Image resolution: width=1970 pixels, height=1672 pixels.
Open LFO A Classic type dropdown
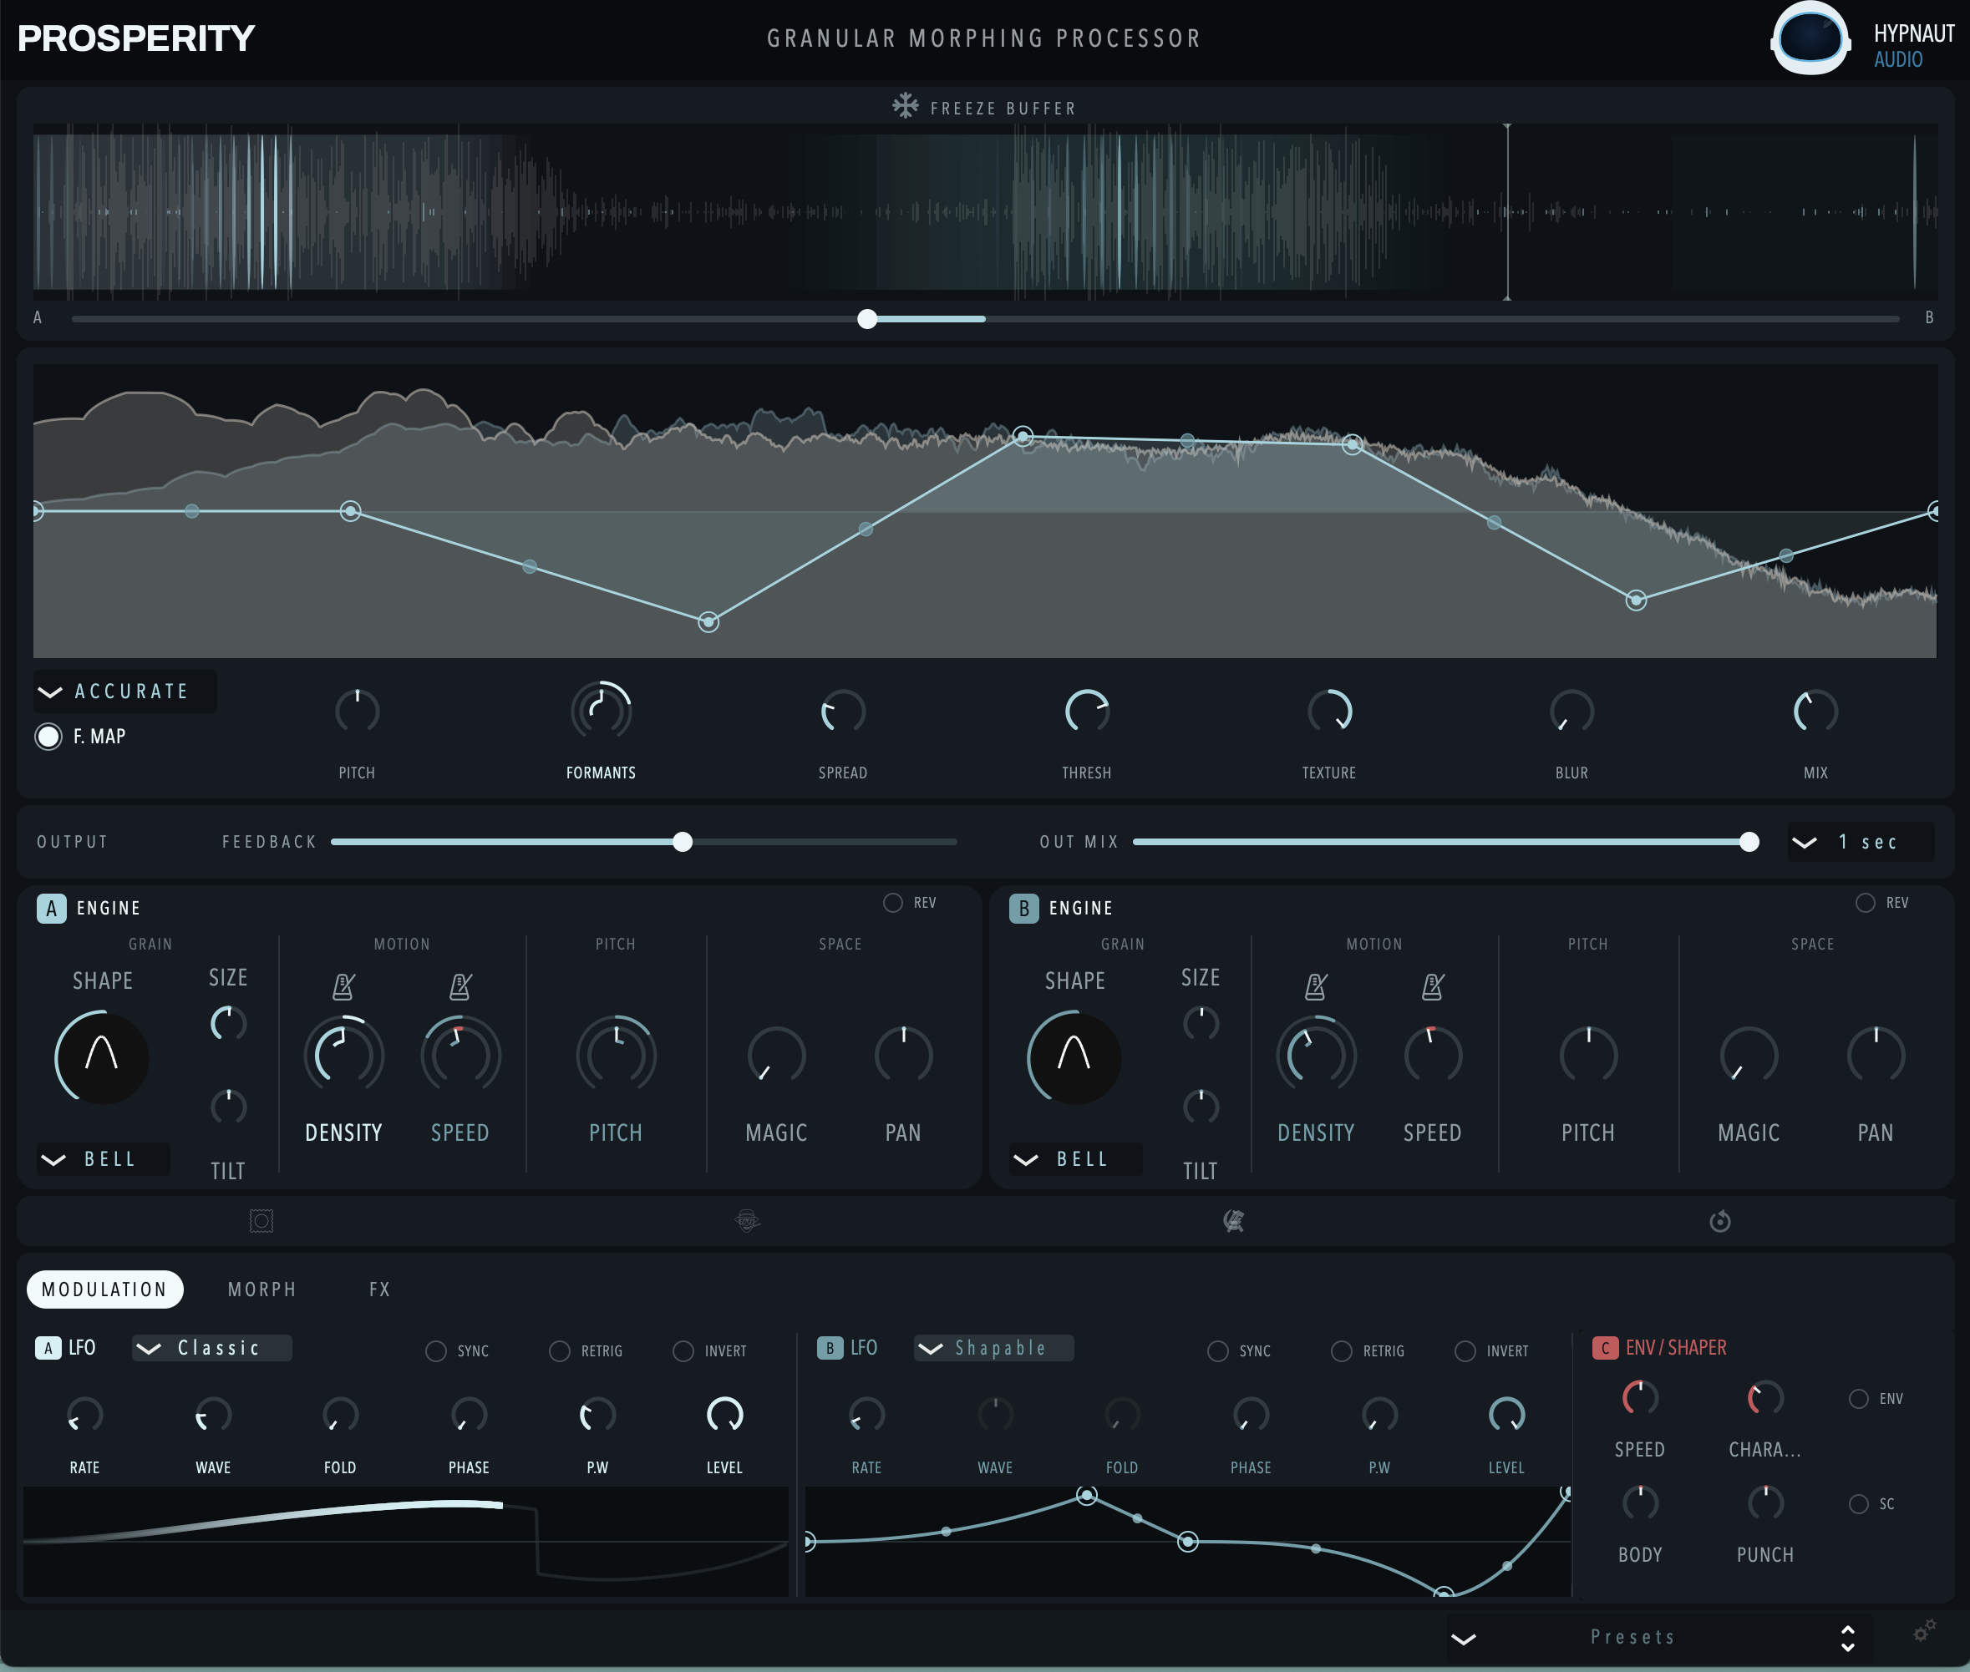coord(211,1348)
